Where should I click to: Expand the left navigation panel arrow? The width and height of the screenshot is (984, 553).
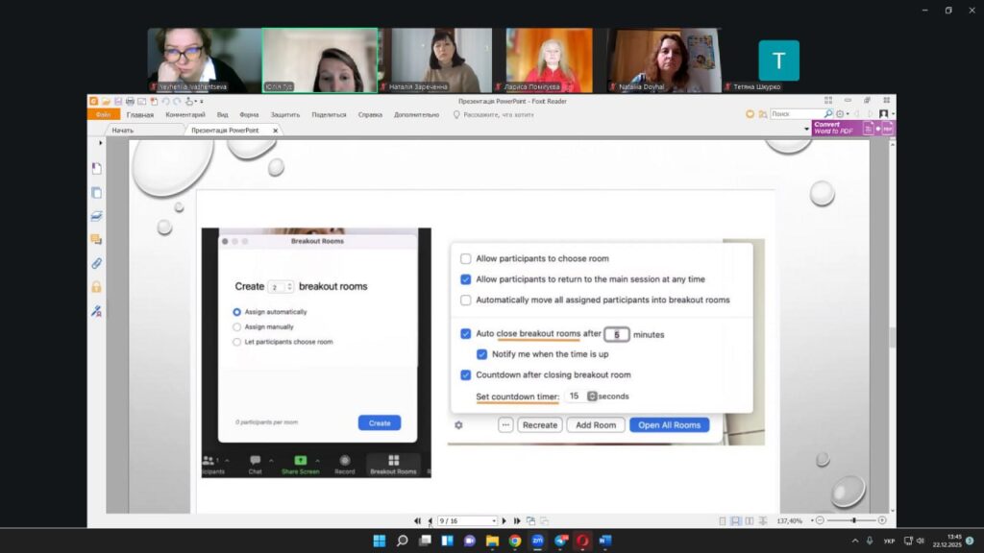(101, 143)
